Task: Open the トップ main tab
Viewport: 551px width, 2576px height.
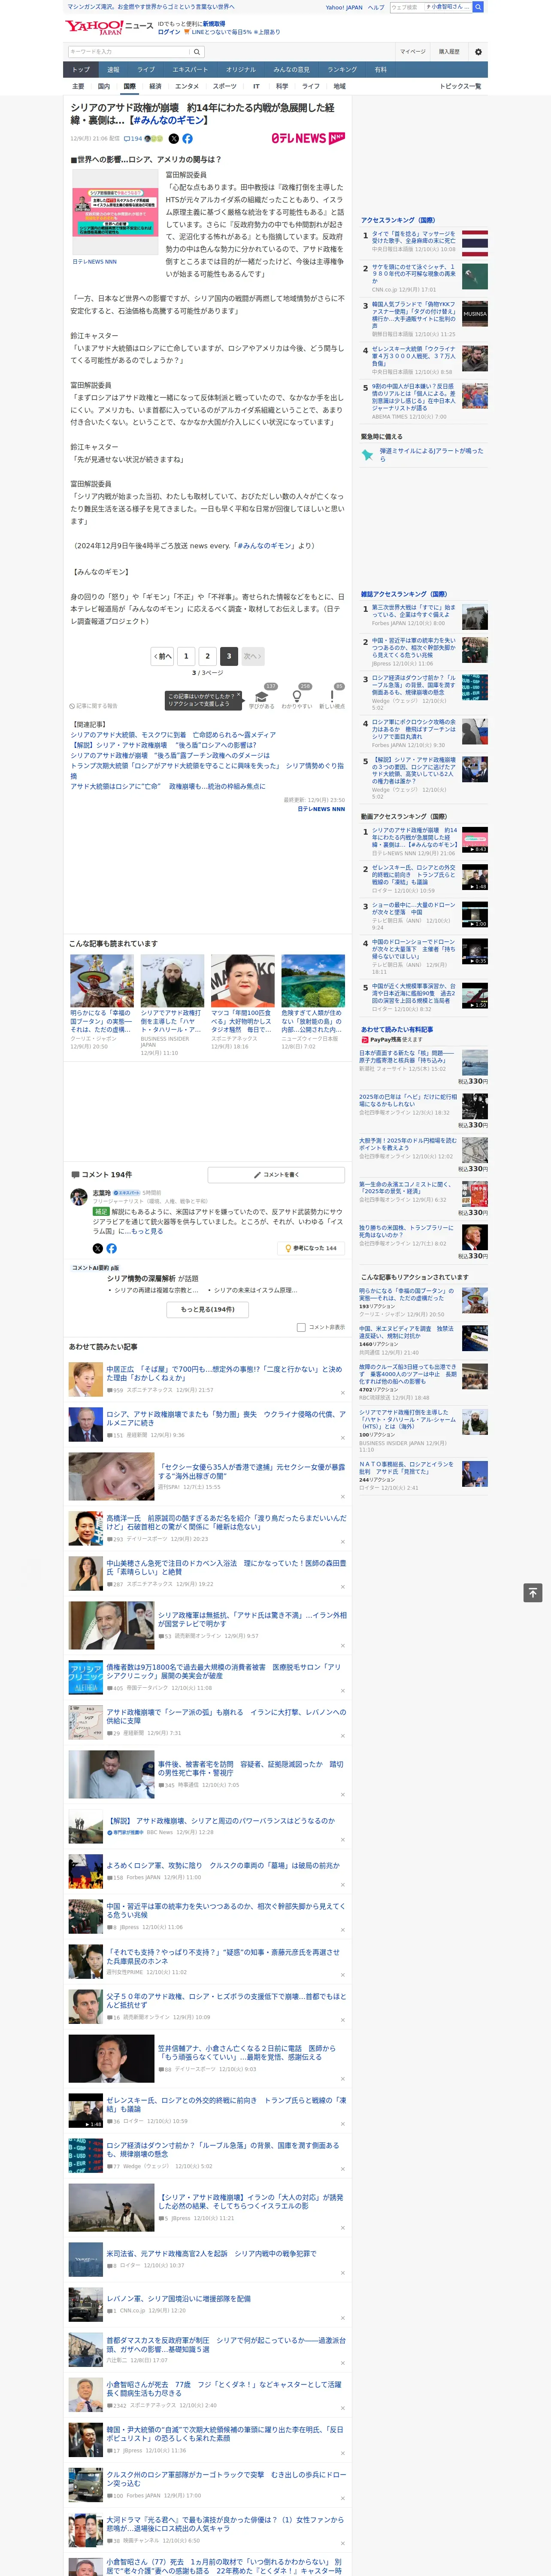Action: (x=81, y=69)
